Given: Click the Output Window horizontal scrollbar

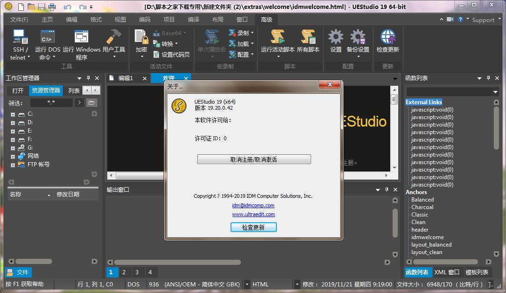Looking at the screenshot, I should [178, 263].
